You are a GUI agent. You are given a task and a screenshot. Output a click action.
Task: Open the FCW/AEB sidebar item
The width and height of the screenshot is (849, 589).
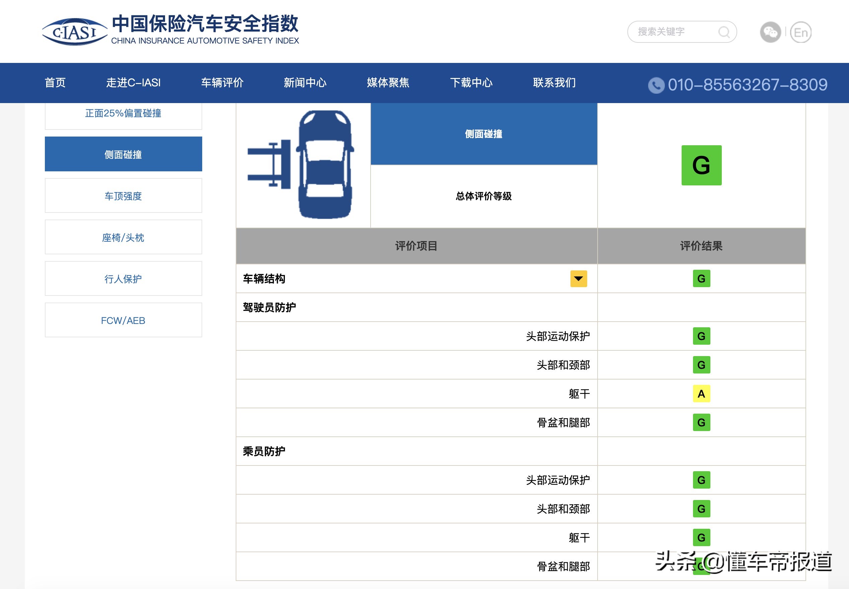tap(123, 320)
